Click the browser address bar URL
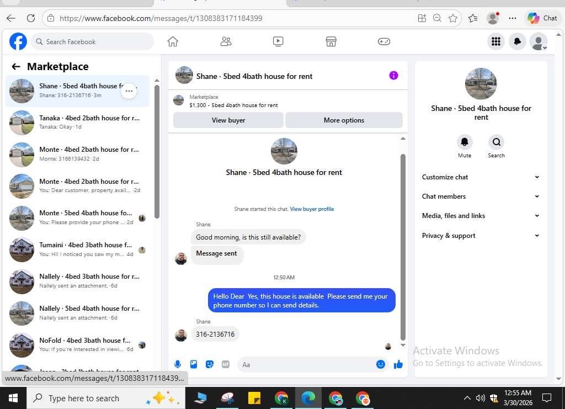The height and width of the screenshot is (409, 565). tap(161, 18)
